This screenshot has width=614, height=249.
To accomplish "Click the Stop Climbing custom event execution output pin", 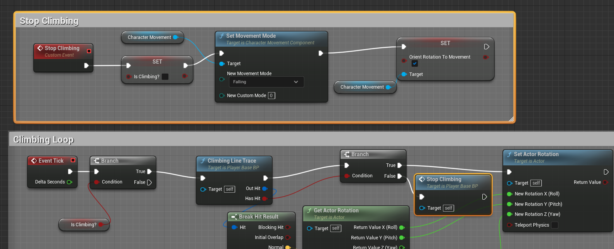I will pos(87,66).
